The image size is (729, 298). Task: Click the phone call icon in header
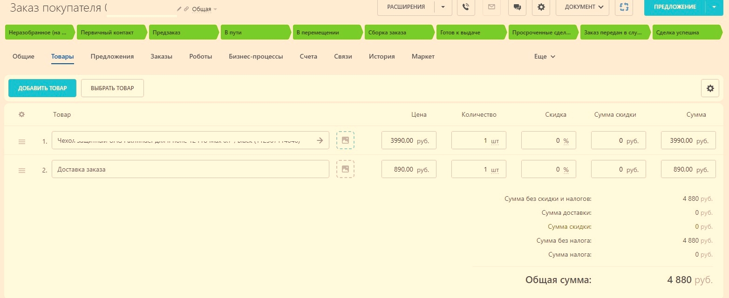tap(466, 7)
